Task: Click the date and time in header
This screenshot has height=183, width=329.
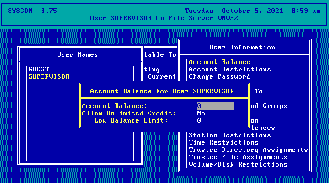Action: pos(253,11)
